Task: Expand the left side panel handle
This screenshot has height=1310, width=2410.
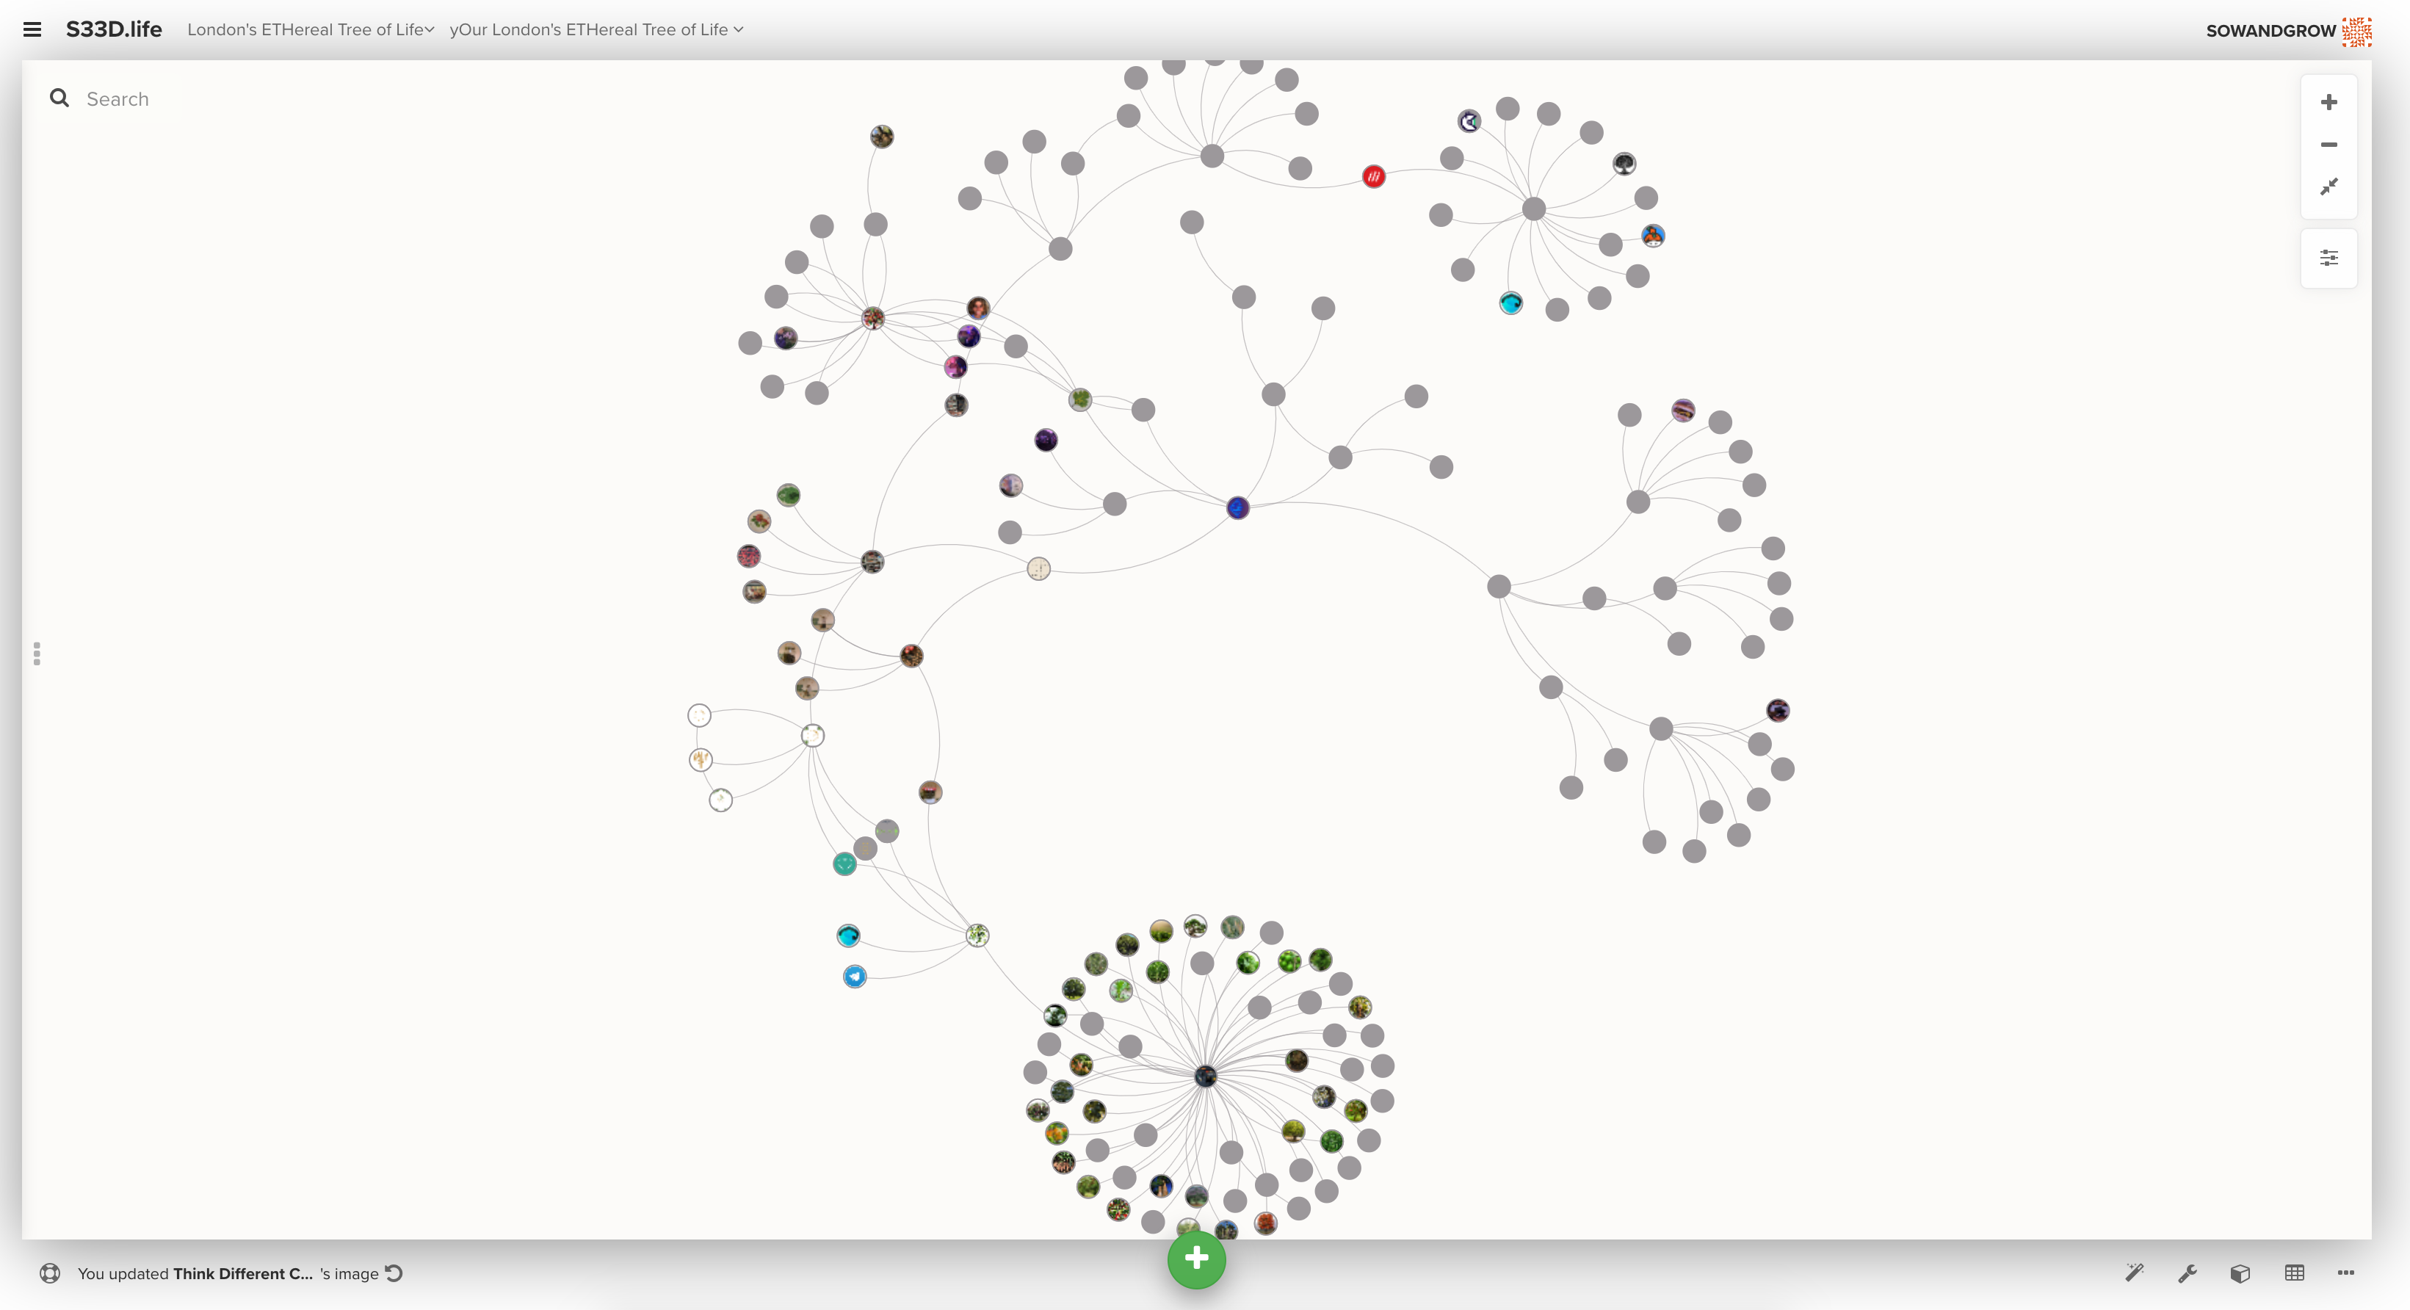Action: (x=37, y=653)
